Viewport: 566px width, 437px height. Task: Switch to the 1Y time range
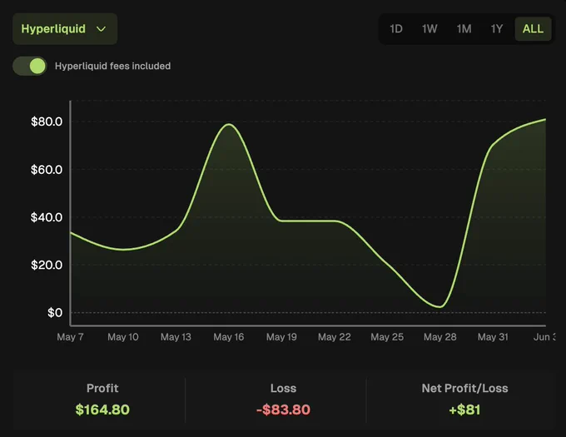[x=497, y=29]
